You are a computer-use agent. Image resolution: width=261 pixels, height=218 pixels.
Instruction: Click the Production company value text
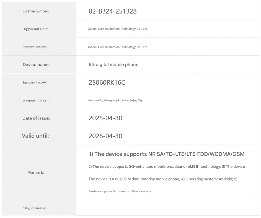click(118, 47)
